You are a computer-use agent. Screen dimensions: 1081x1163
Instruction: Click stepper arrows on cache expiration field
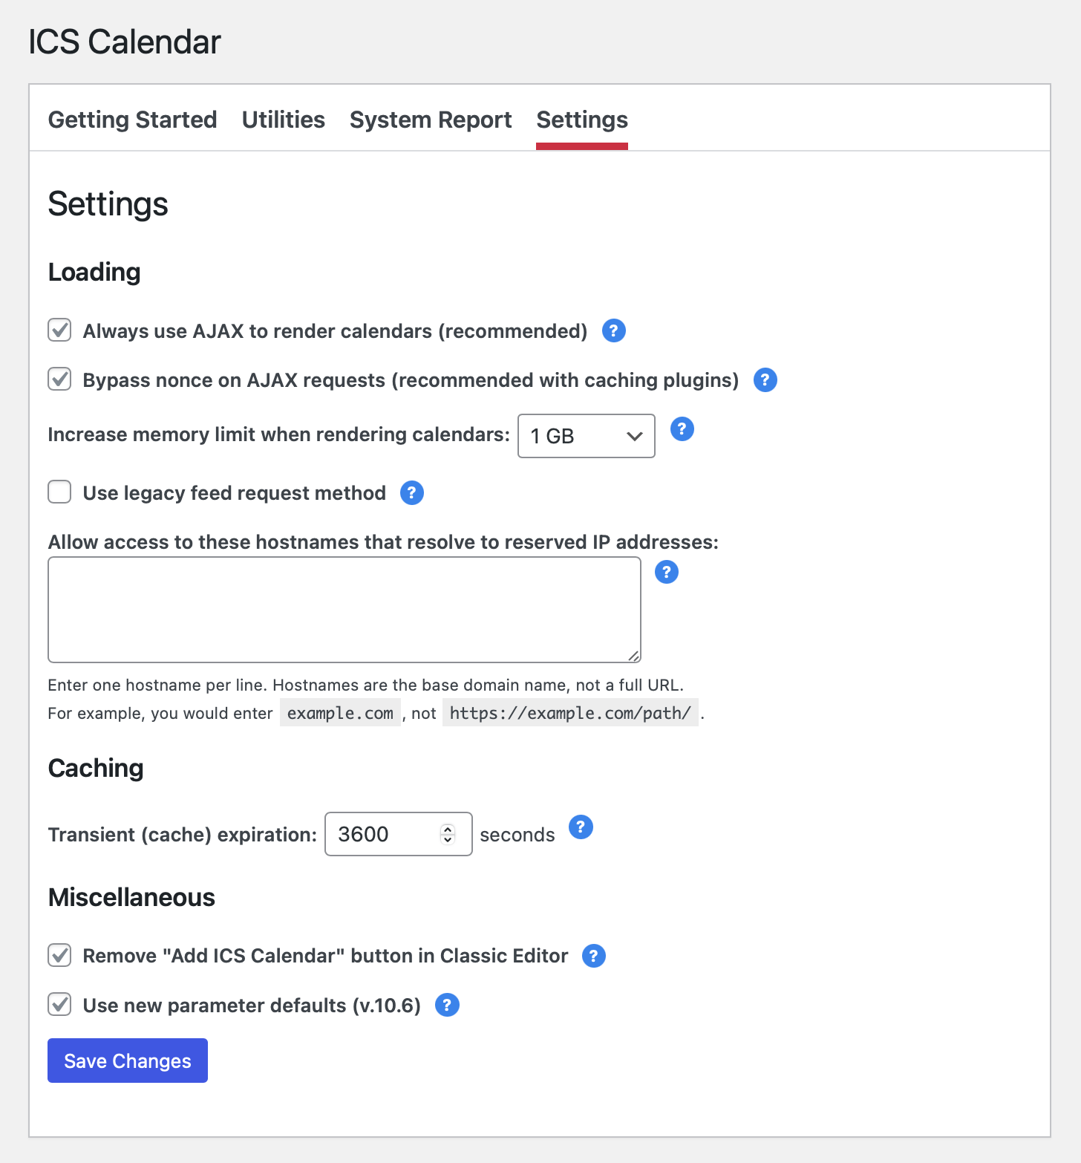point(448,834)
